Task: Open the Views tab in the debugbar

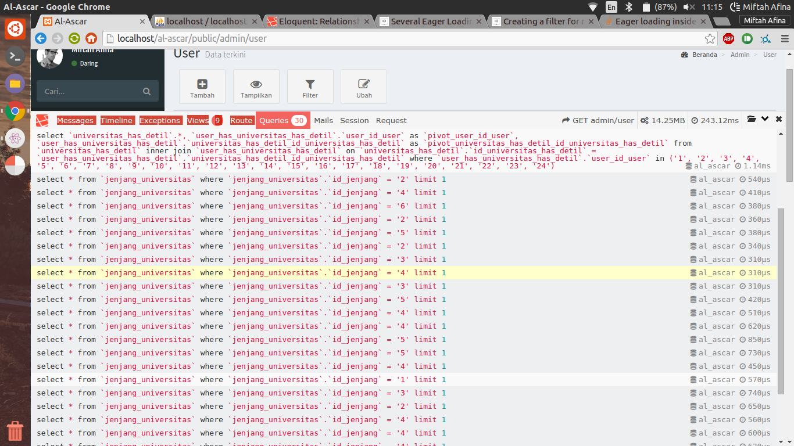Action: [x=205, y=120]
